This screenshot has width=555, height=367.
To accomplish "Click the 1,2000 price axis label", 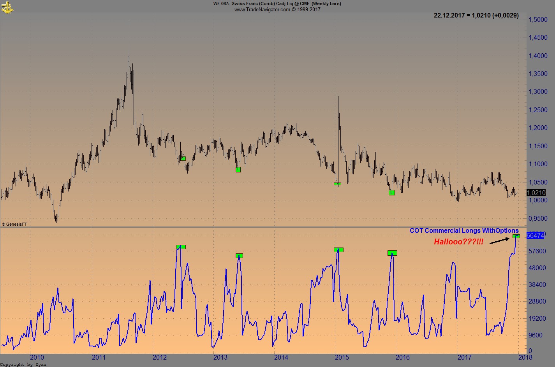I will (538, 128).
